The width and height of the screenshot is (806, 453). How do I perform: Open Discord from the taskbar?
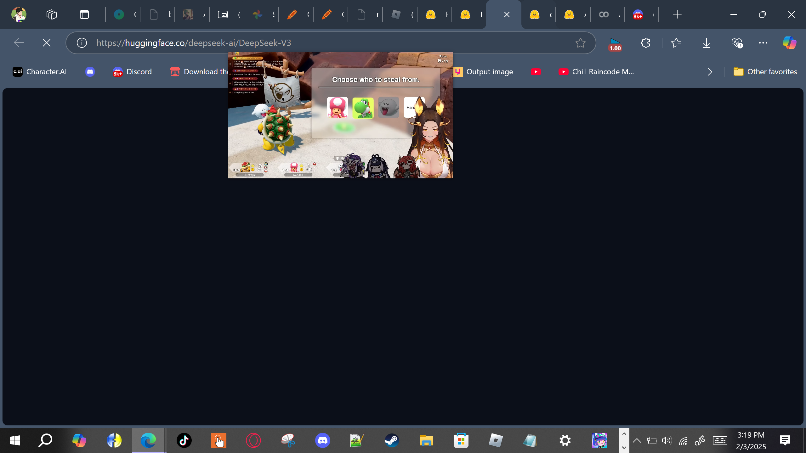(323, 440)
